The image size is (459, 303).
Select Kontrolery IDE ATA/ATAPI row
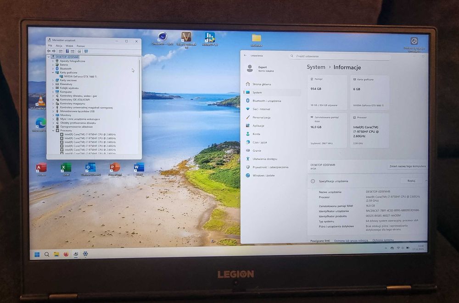coord(73,100)
